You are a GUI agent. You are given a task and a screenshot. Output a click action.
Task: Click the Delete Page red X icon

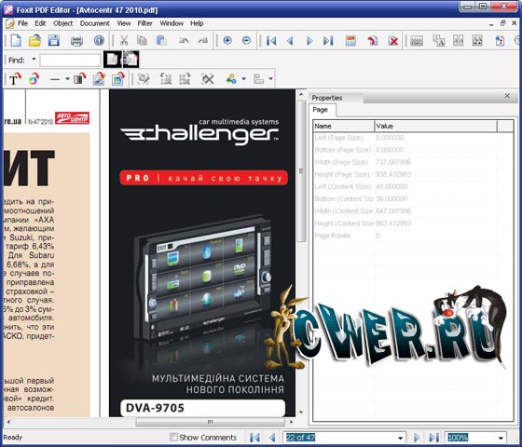(393, 41)
